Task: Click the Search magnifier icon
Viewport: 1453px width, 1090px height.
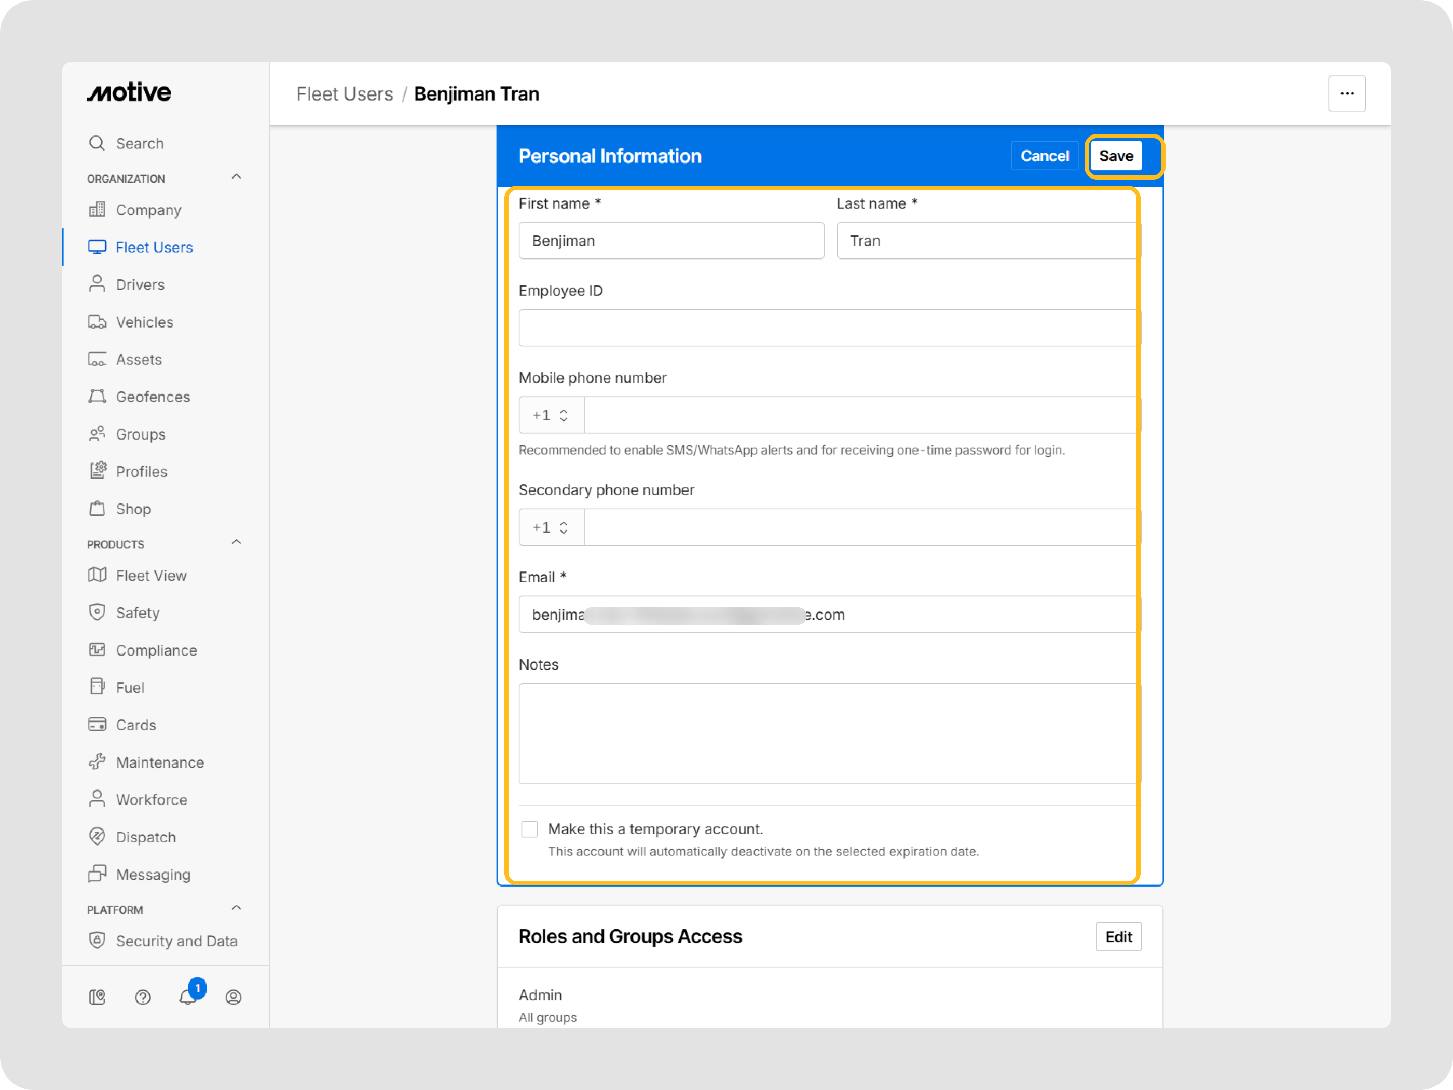Action: 97,143
